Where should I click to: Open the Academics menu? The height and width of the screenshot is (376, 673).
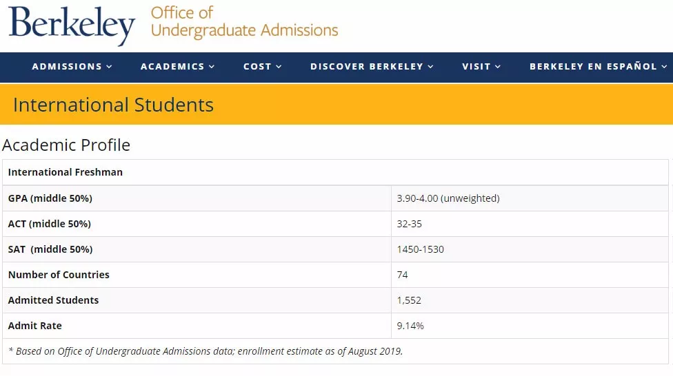172,67
